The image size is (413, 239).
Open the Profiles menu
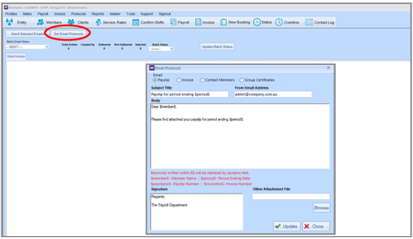pyautogui.click(x=11, y=14)
